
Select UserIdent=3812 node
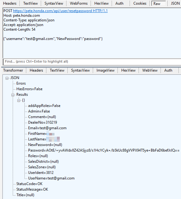(x=41, y=173)
